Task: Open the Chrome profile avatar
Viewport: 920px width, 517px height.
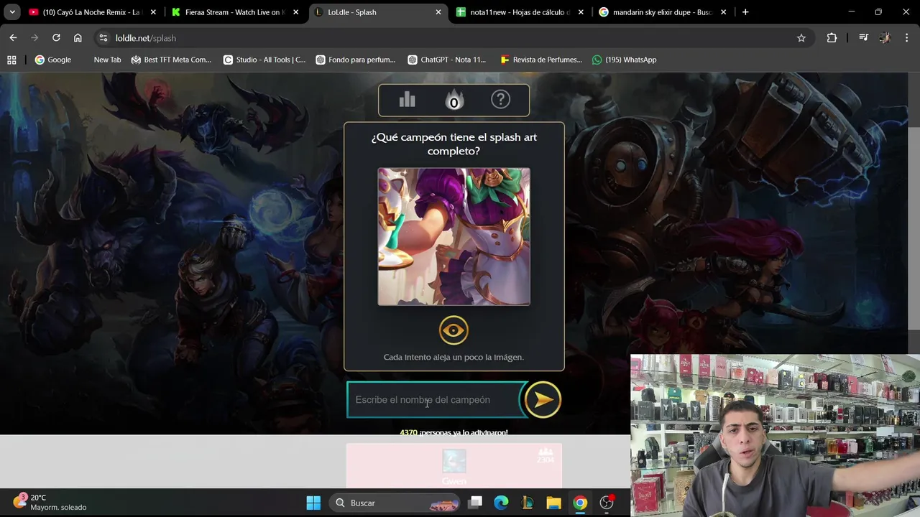Action: (x=885, y=38)
